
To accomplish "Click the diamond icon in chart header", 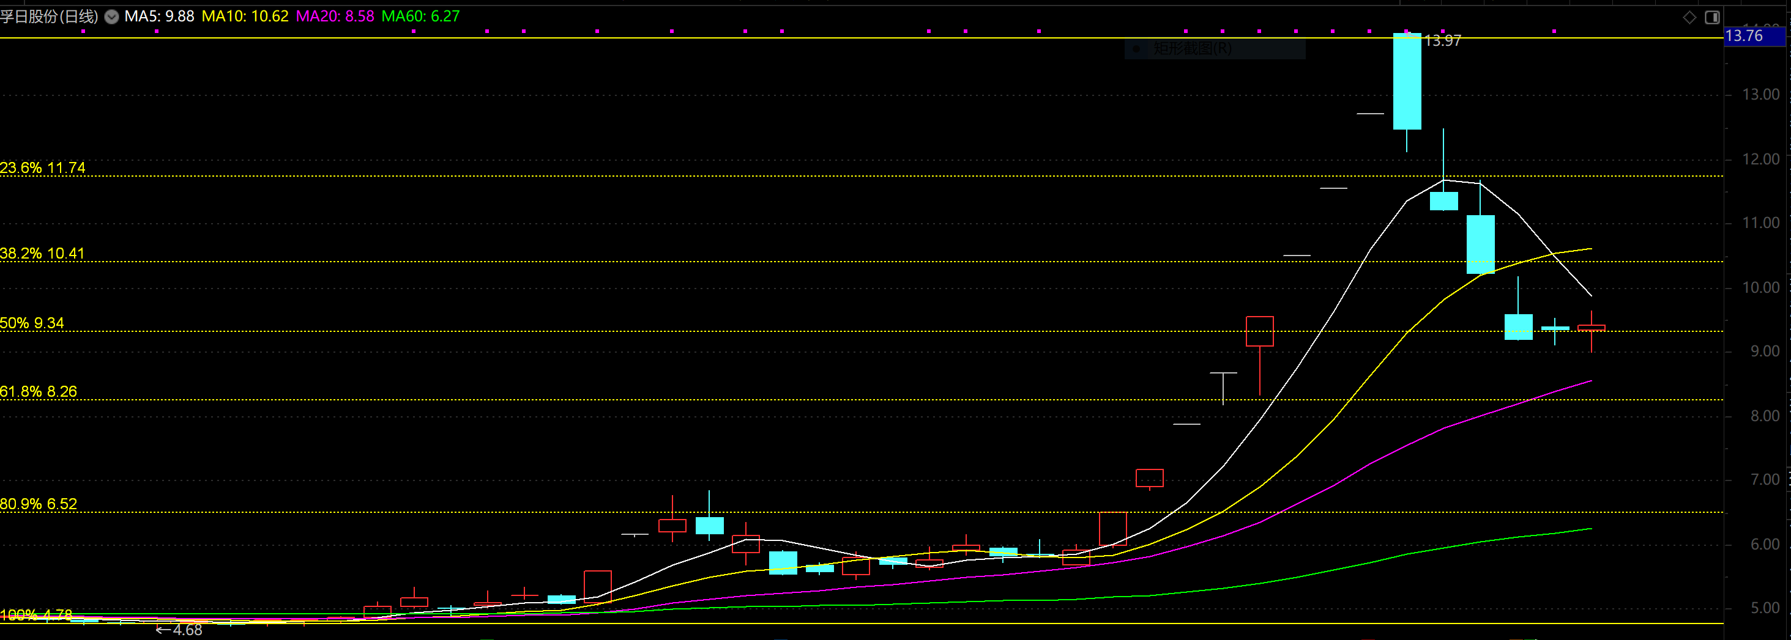I will pyautogui.click(x=1689, y=17).
